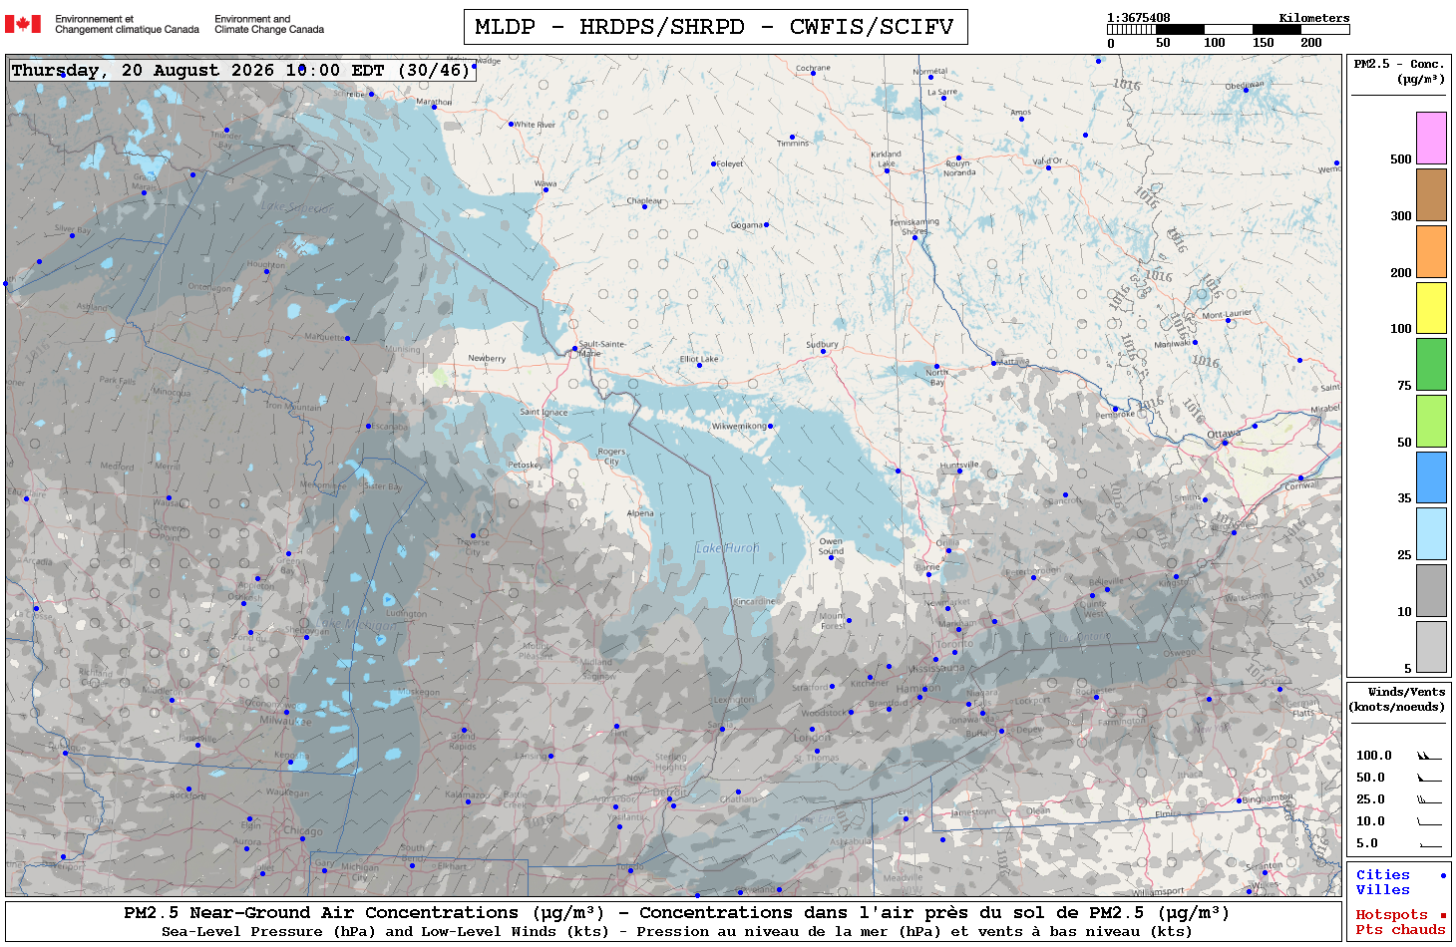
Task: Click the Amos town label
Action: tap(1020, 113)
